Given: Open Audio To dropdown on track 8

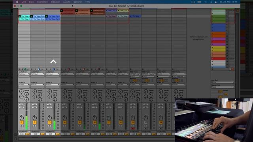Looking at the screenshot, I should click(123, 85).
